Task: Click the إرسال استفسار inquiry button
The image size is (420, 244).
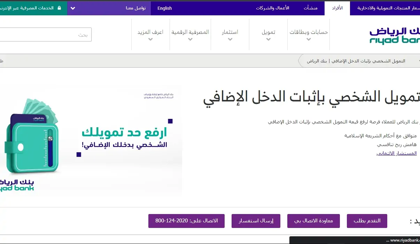Action: (256, 221)
